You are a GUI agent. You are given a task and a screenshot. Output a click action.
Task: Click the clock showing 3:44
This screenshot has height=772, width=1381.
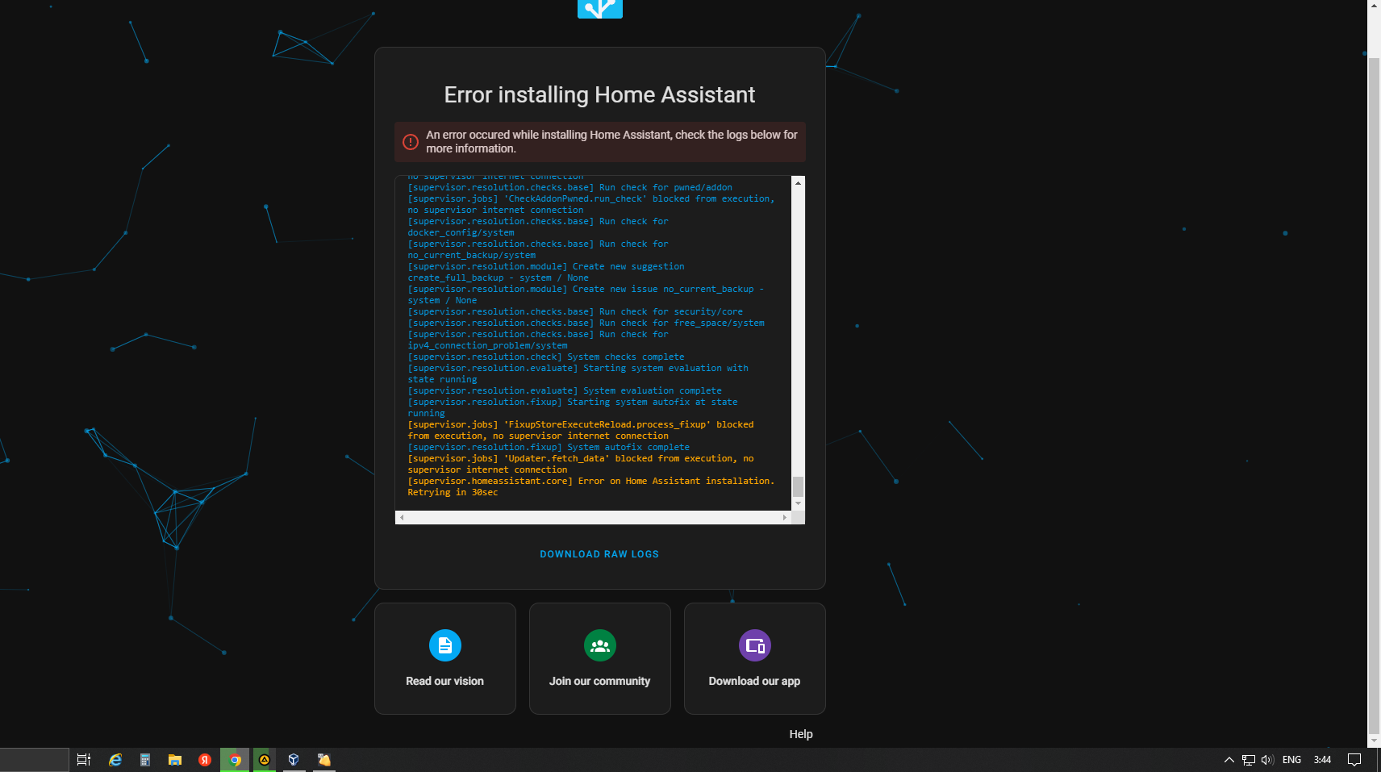click(1322, 759)
